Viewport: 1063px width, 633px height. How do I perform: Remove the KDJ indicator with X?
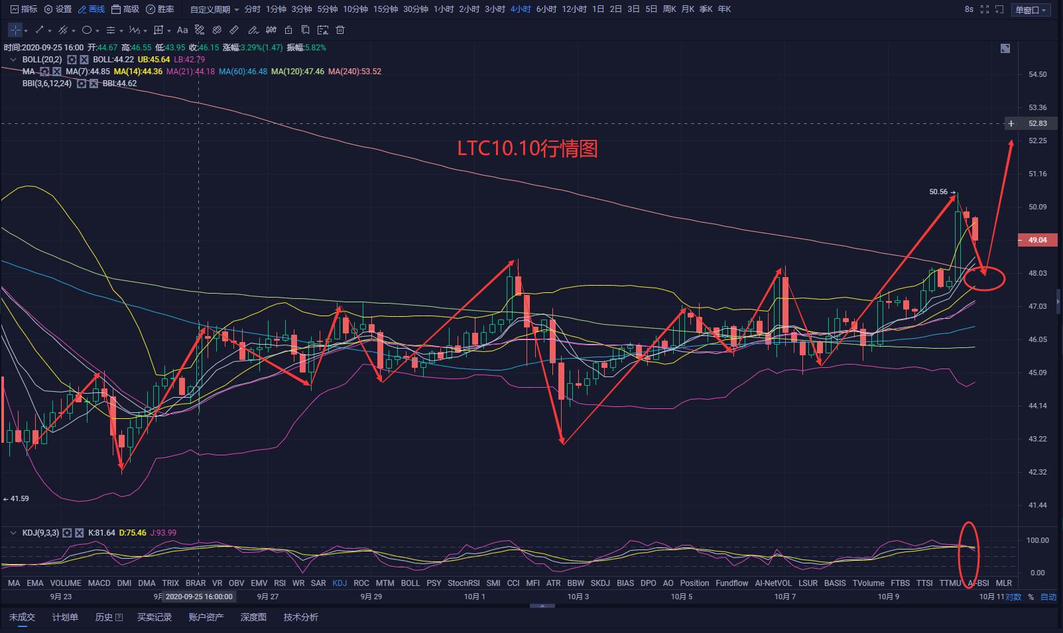pyautogui.click(x=79, y=533)
